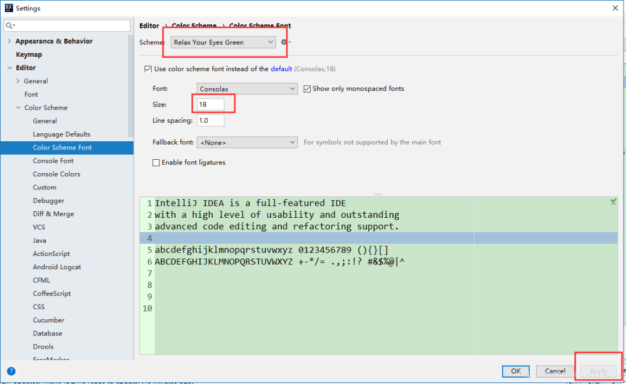The image size is (626, 384).
Task: Open help via the question mark icon
Action: [11, 371]
